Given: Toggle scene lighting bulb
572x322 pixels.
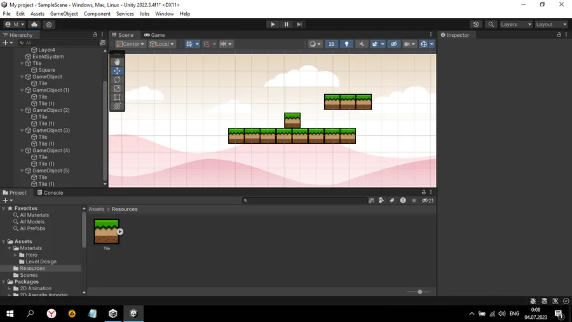Looking at the screenshot, I should point(346,44).
